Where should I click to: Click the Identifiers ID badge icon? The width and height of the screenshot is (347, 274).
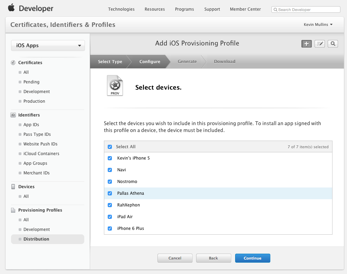(13, 115)
